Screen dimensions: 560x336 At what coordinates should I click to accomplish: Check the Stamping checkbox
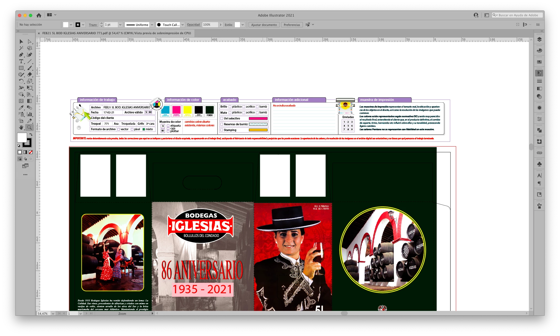pyautogui.click(x=222, y=130)
